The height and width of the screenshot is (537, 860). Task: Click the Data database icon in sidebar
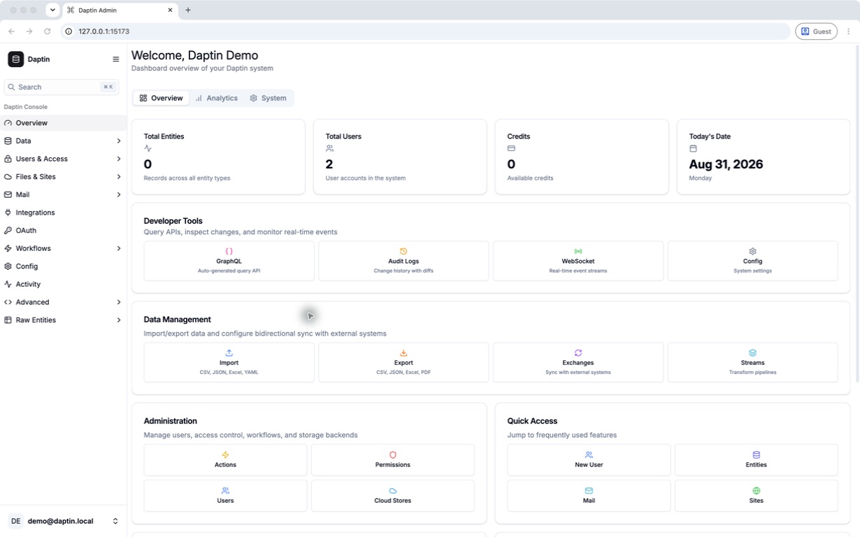8,141
